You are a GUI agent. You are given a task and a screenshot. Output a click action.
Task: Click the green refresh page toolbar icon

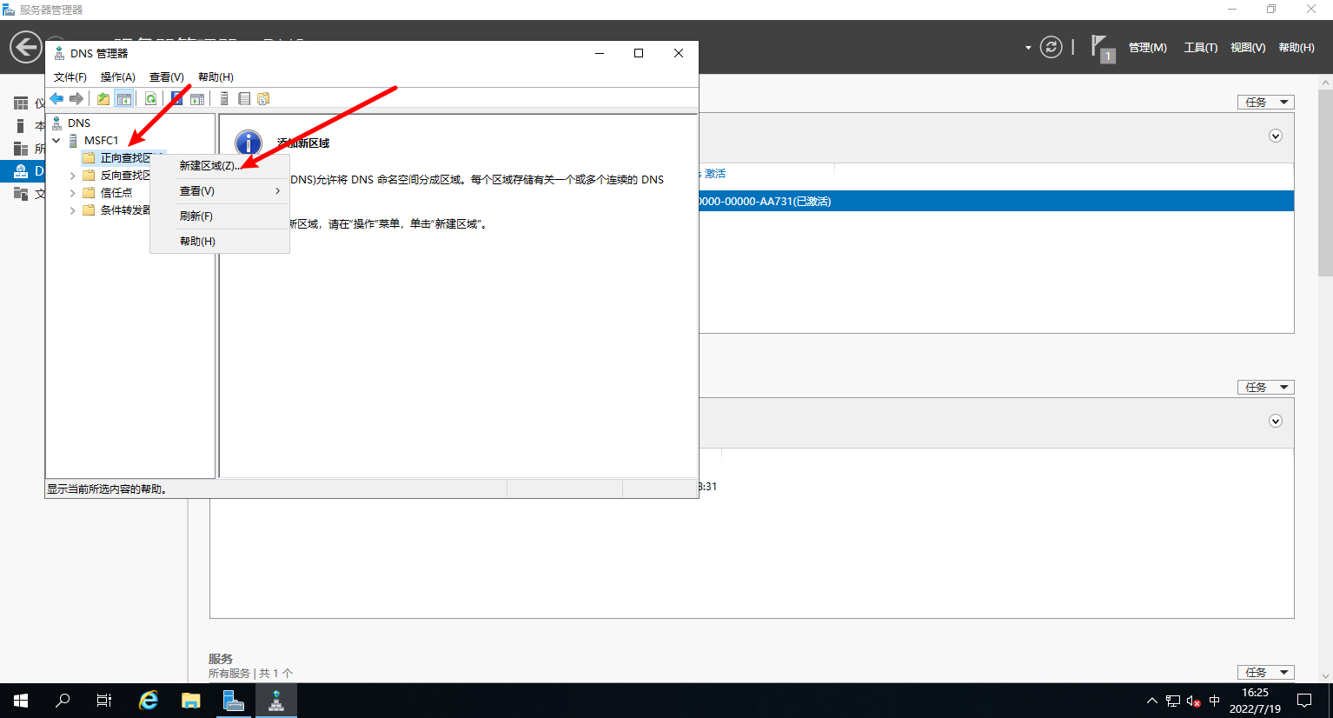150,99
